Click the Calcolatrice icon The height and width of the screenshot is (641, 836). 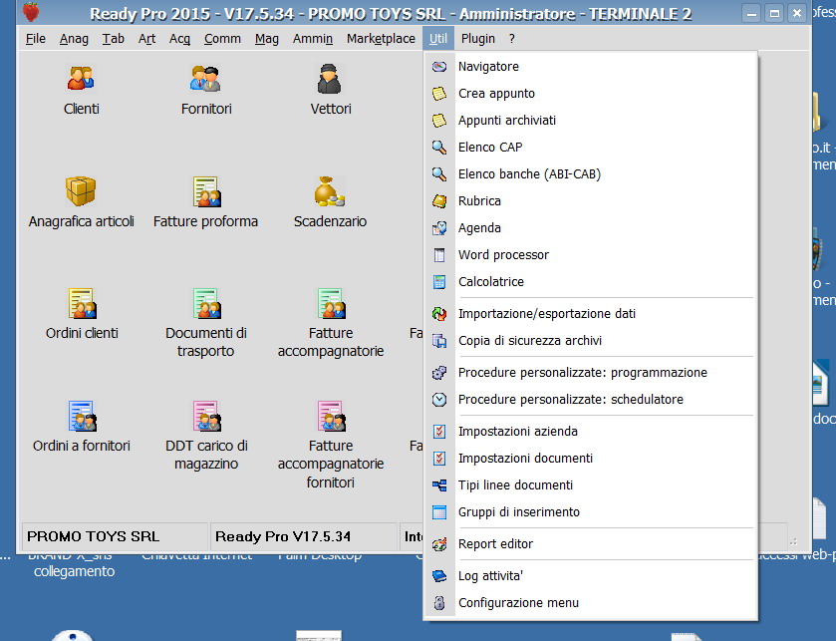coord(439,281)
